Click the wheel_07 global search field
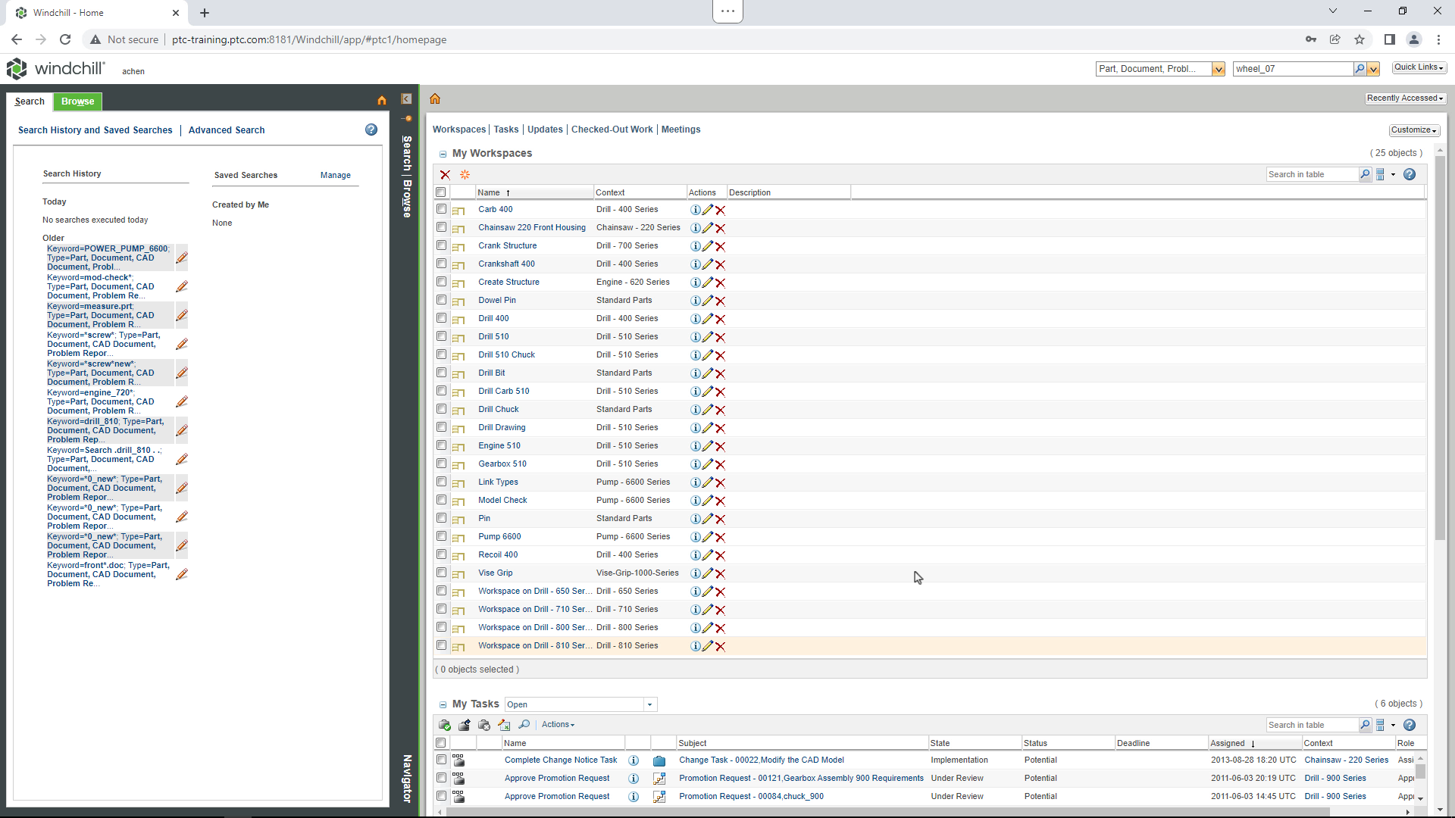This screenshot has width=1455, height=818. coord(1293,69)
